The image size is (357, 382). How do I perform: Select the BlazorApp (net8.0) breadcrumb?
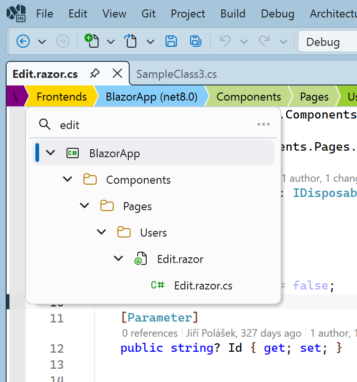pos(151,96)
